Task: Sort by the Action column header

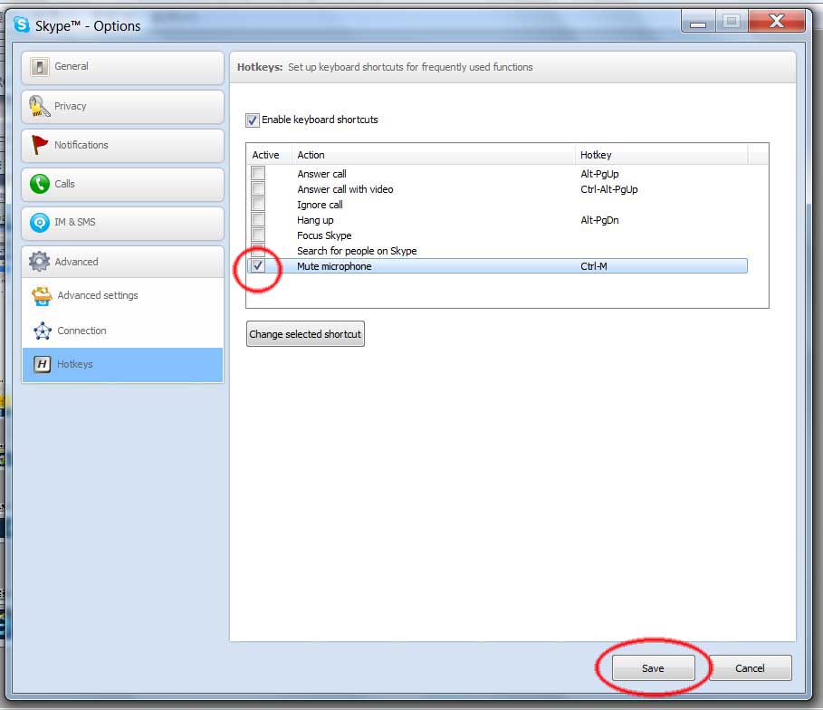Action: 433,155
